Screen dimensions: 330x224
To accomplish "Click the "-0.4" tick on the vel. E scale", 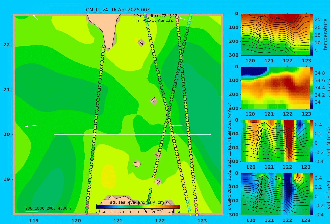I will click(318, 215).
